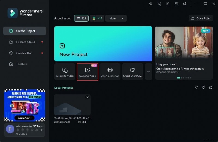Image resolution: width=218 pixels, height=142 pixels.
Task: Start the Smart Short Clips tool
Action: tap(132, 72)
